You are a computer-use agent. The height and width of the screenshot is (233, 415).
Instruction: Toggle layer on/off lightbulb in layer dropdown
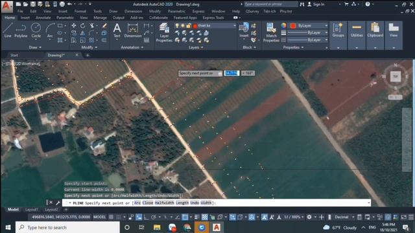coord(177,26)
